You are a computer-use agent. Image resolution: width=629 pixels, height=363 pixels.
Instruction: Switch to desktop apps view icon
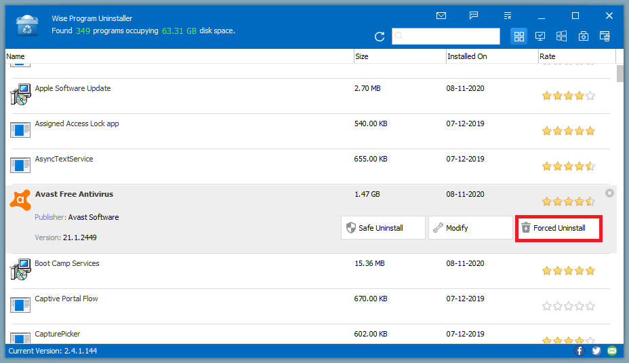pyautogui.click(x=540, y=37)
